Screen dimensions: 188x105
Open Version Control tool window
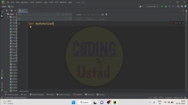click(x=11, y=94)
